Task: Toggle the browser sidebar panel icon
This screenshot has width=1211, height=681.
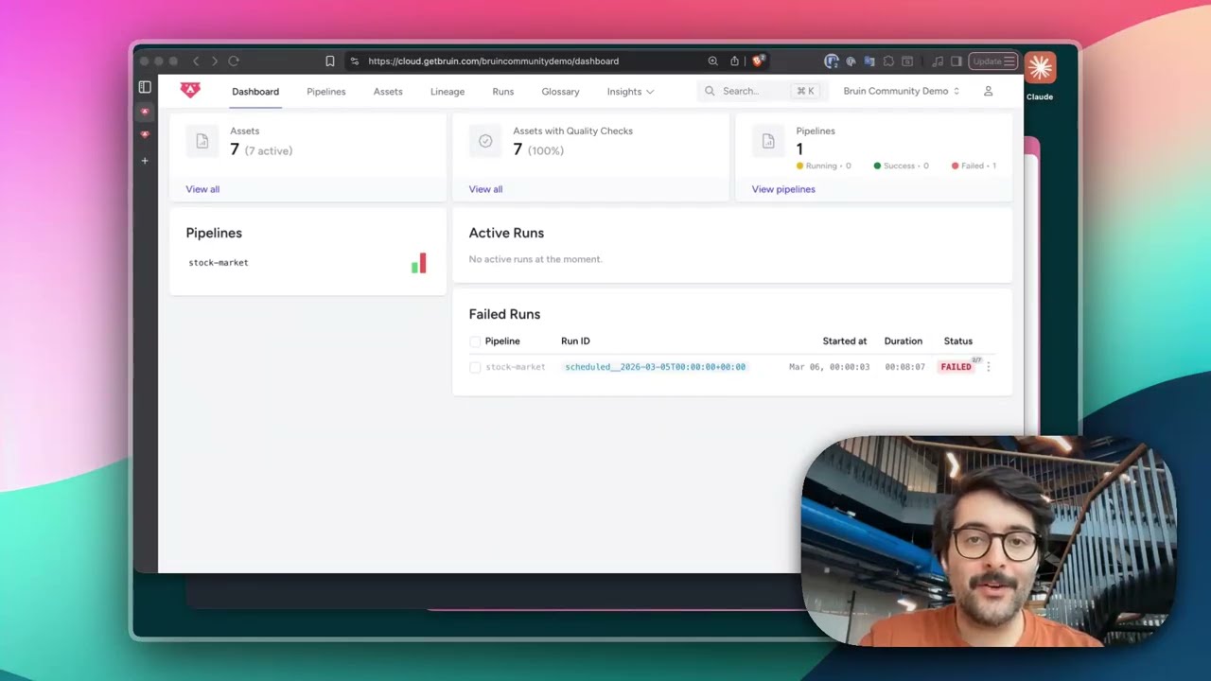Action: pos(145,87)
